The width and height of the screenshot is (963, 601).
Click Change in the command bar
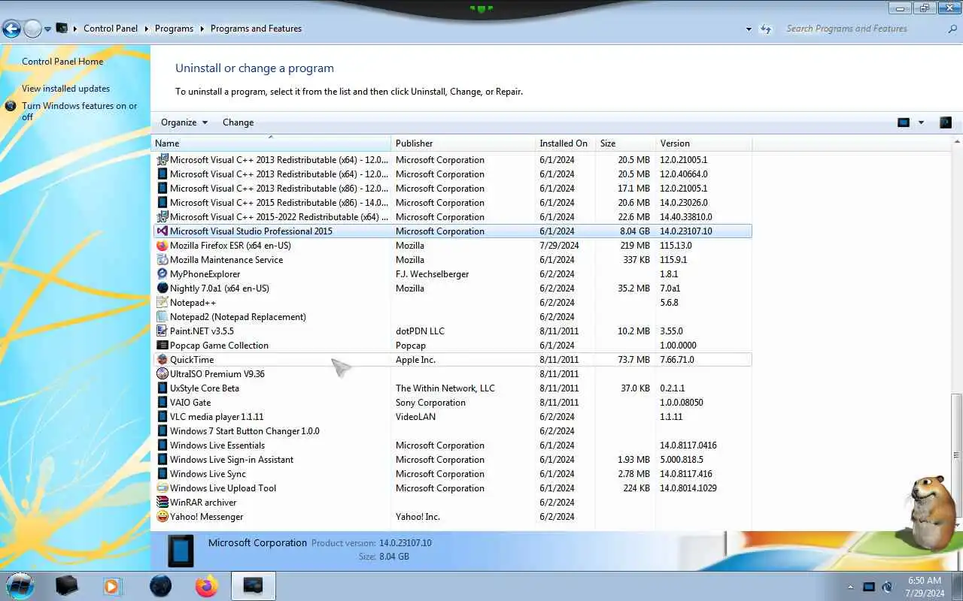click(x=238, y=122)
